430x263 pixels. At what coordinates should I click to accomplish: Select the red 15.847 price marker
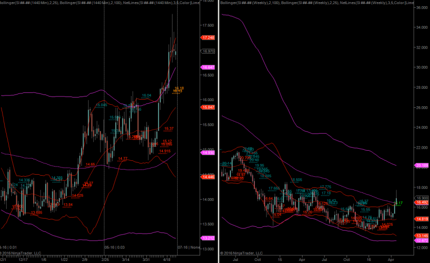tap(208, 107)
